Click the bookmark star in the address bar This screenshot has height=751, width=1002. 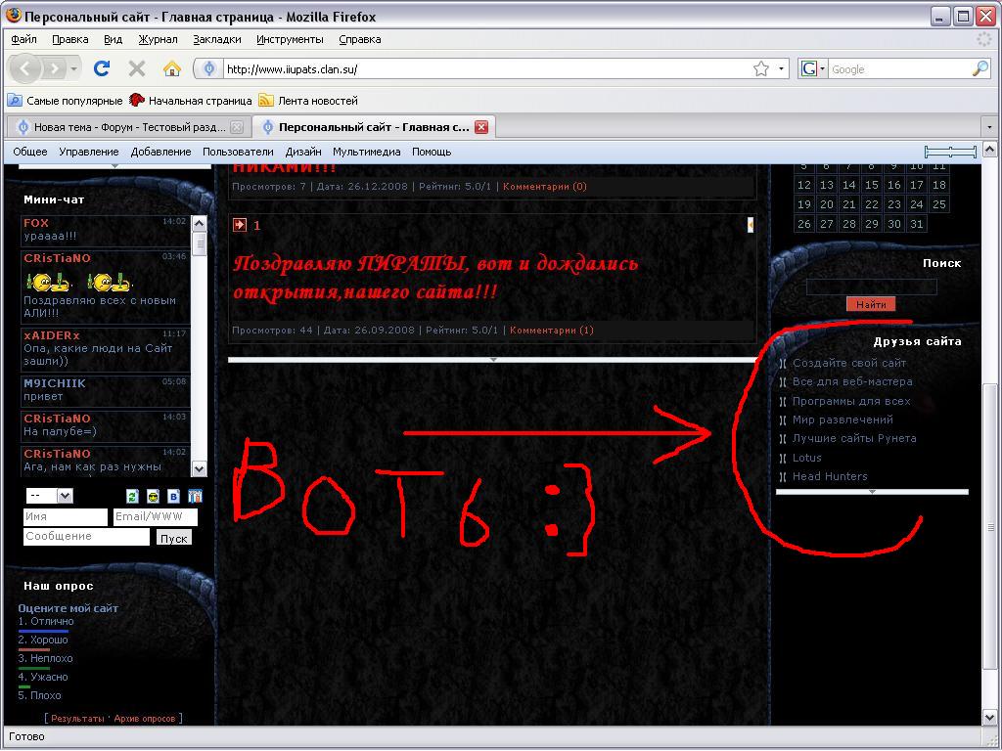click(761, 69)
